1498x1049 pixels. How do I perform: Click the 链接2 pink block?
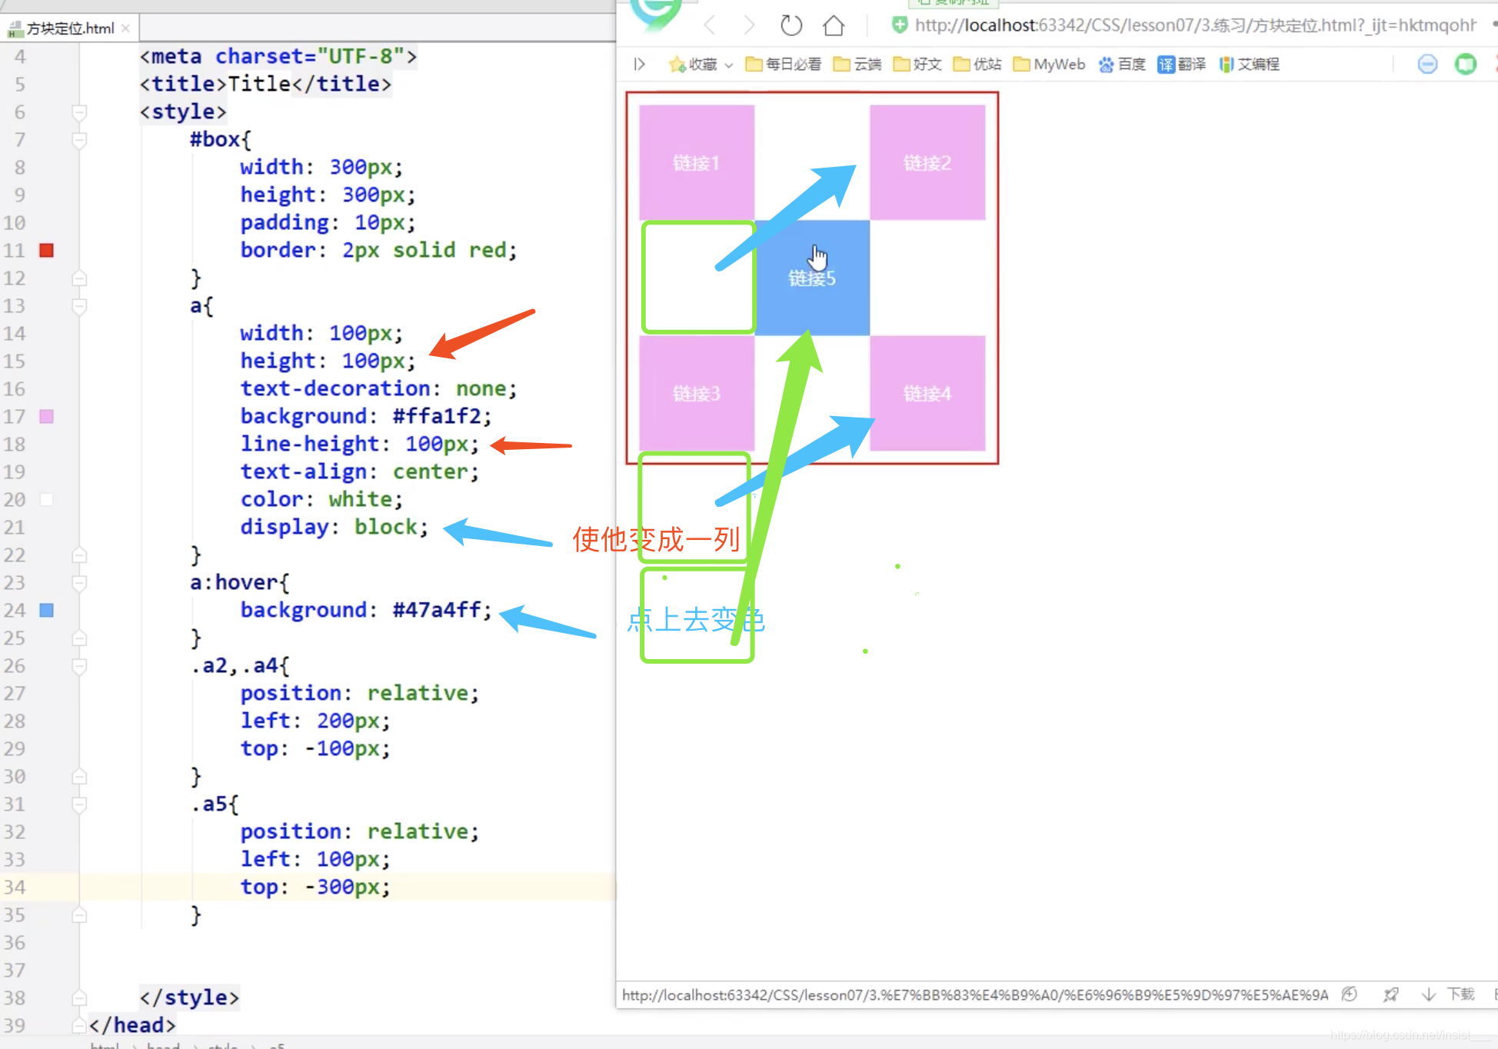pos(927,163)
